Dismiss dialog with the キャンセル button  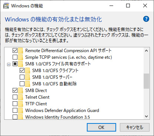135,127
